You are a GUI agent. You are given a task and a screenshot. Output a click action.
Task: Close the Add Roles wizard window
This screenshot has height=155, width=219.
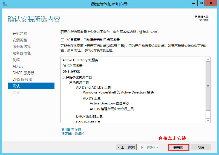tap(211, 3)
